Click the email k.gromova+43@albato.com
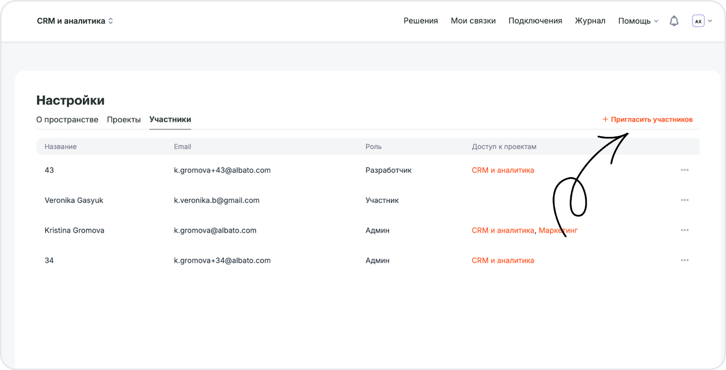This screenshot has height=370, width=726. click(x=222, y=170)
